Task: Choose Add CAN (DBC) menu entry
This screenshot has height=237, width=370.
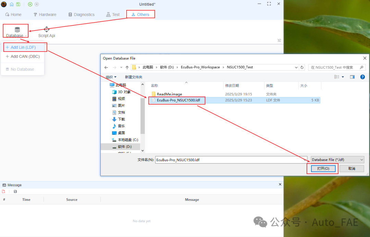Action: pos(23,57)
